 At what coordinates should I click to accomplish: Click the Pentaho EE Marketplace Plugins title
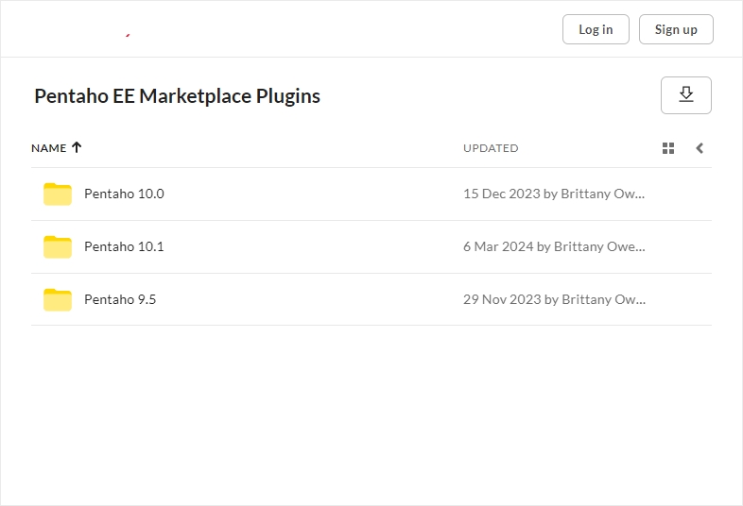click(x=177, y=96)
